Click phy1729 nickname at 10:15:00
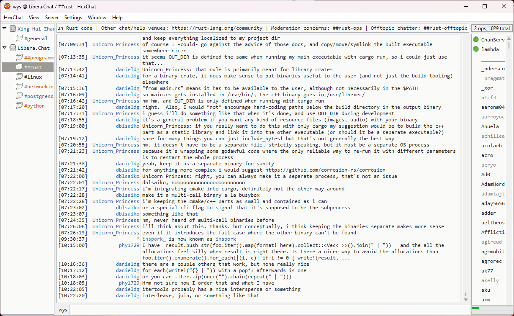The height and width of the screenshot is (316, 514). (129, 245)
